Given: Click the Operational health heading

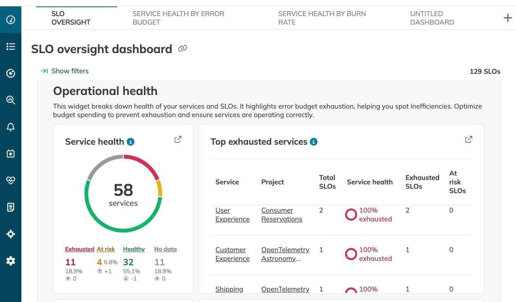Looking at the screenshot, I should (106, 91).
